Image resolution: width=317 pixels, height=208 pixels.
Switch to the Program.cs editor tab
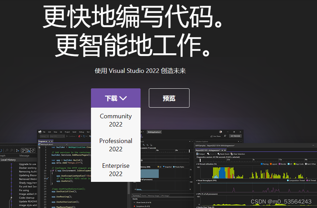pos(42,141)
